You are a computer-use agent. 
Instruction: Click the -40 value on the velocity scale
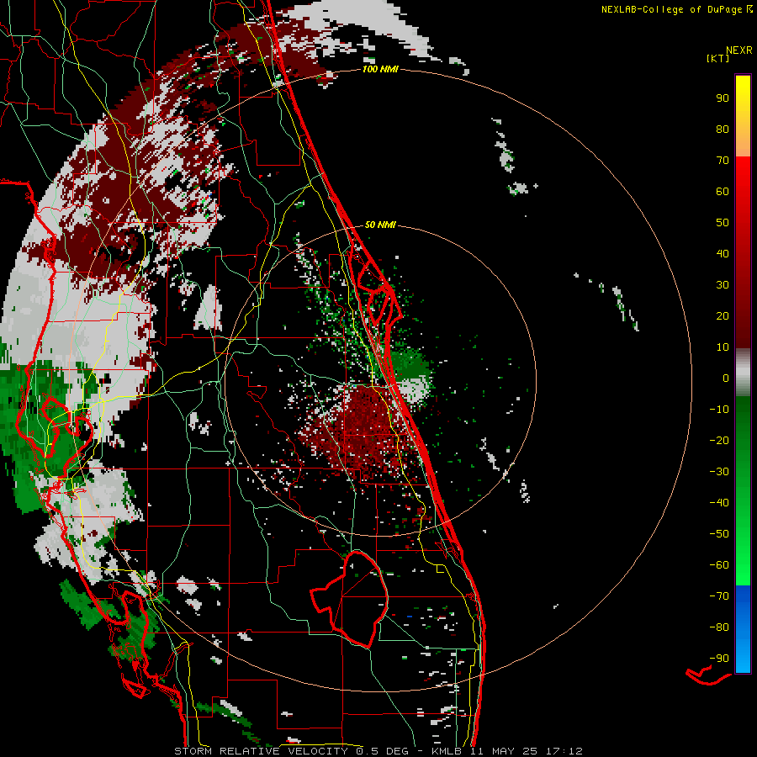(x=719, y=503)
